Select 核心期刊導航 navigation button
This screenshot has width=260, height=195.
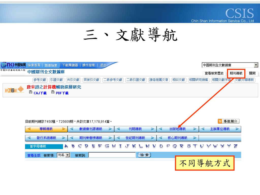pyautogui.click(x=177, y=138)
